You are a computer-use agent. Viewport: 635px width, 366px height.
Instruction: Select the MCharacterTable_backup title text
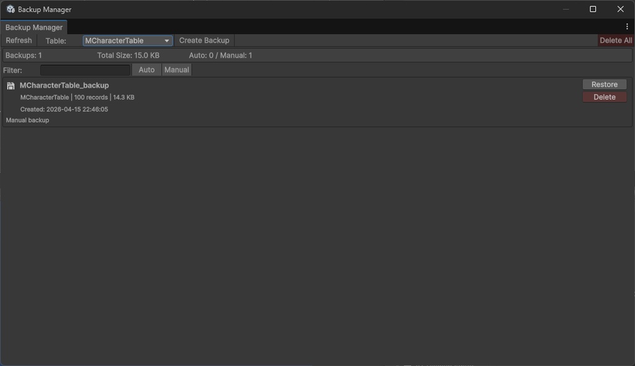pyautogui.click(x=64, y=85)
